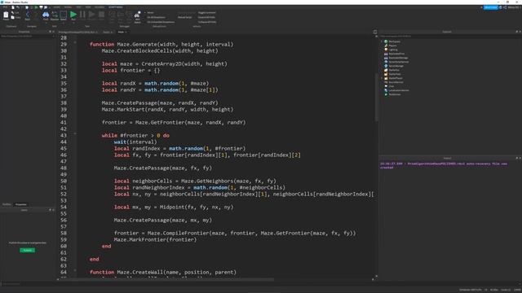Switch to the MODEL ribbon tab
The width and height of the screenshot is (522, 293).
pos(68,7)
